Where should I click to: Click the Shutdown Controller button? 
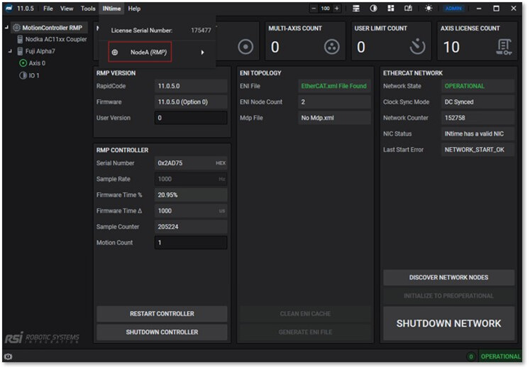click(162, 332)
